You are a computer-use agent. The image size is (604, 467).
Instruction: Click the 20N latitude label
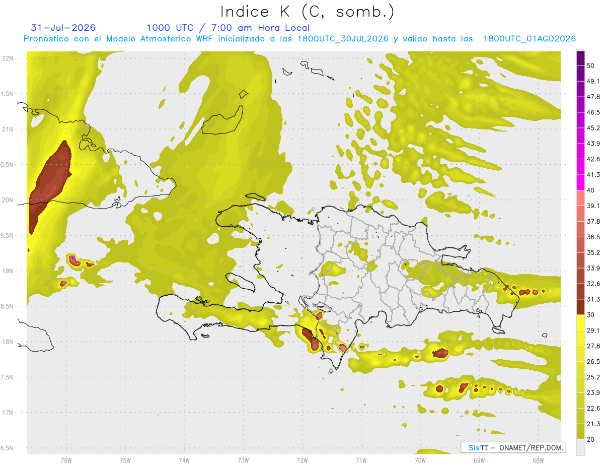pyautogui.click(x=9, y=200)
